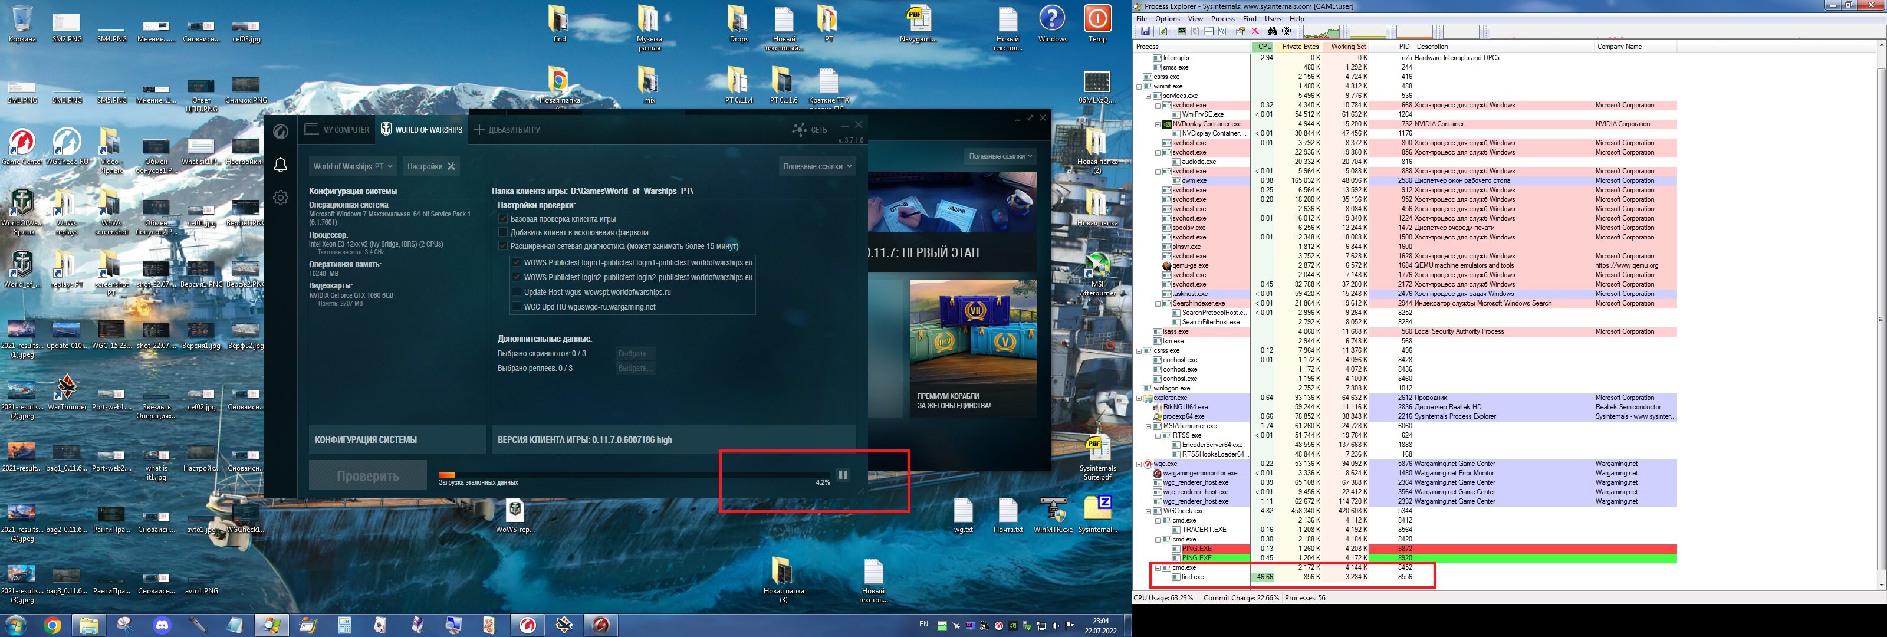Open the Users menu in Process Explorer
Screen dimensions: 1887x637
coord(1273,19)
